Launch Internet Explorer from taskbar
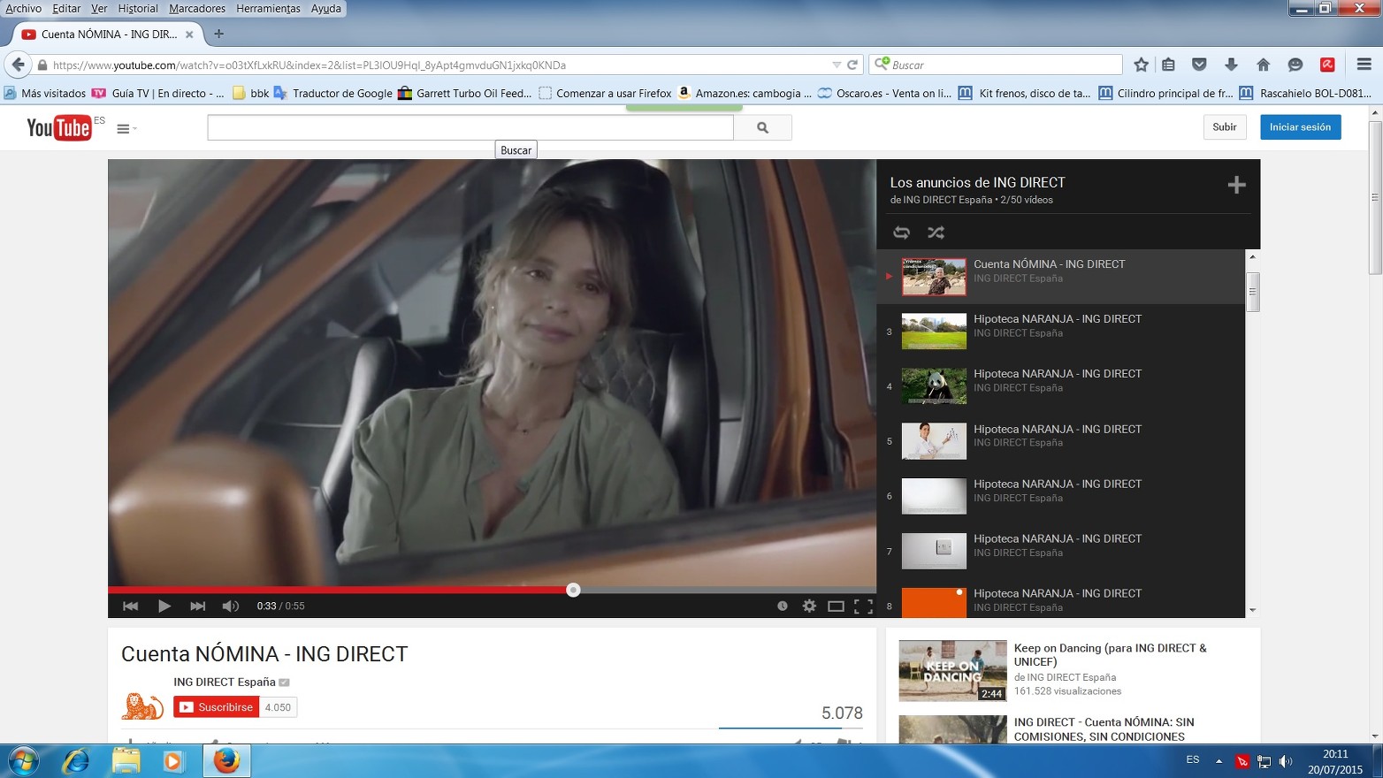The image size is (1383, 778). pos(76,760)
